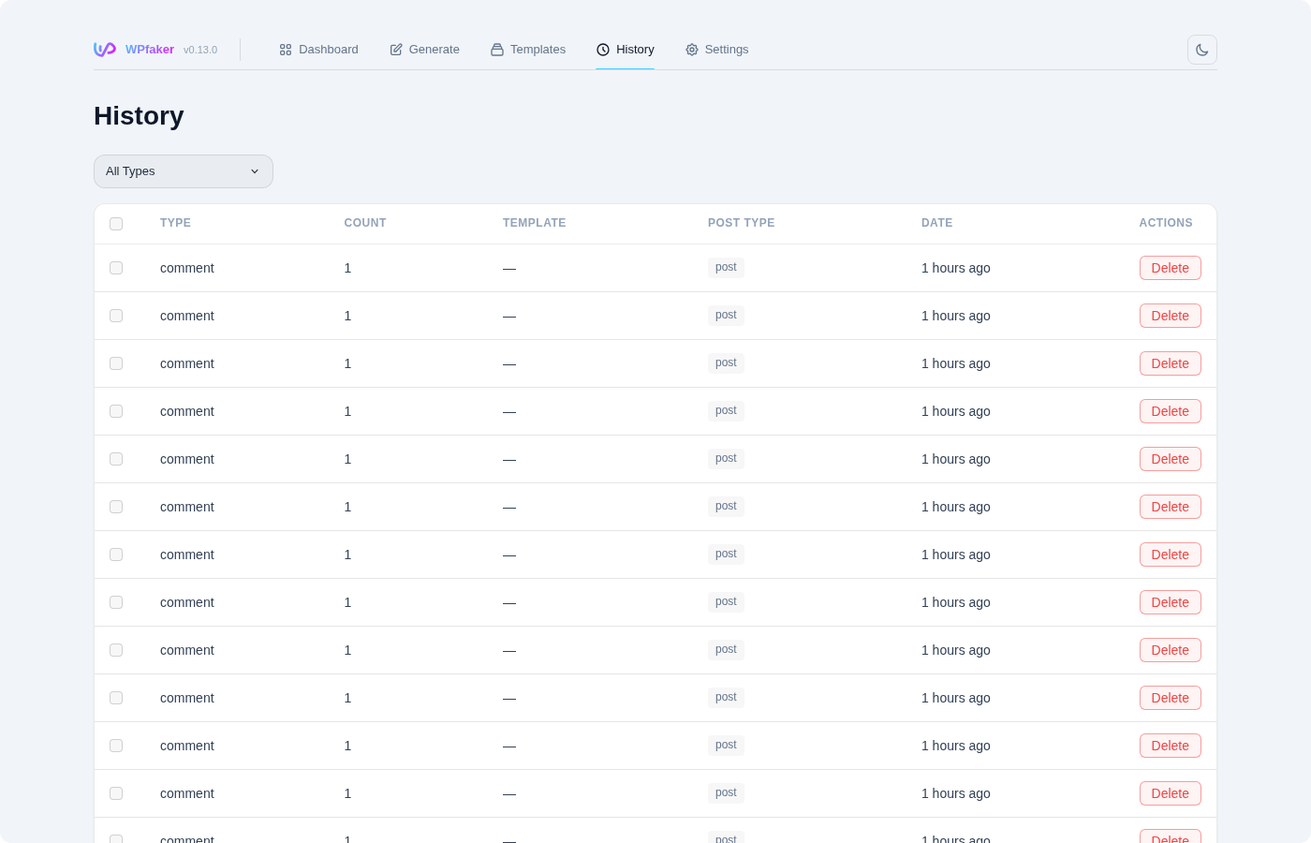The image size is (1311, 843).
Task: Check the select-all checkbox in table header
Action: (116, 224)
